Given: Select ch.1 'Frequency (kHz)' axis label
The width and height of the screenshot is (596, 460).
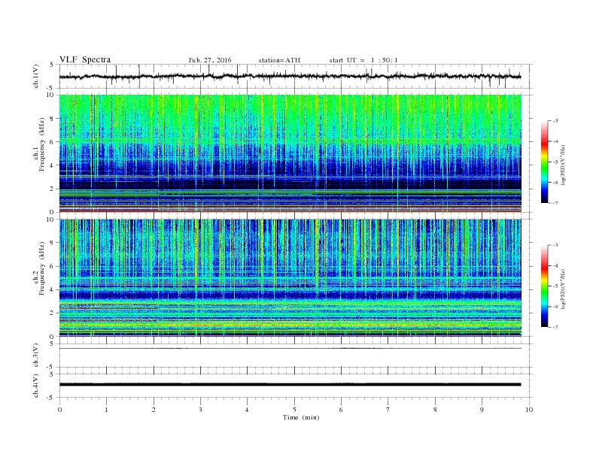Looking at the screenshot, I should pos(42,144).
